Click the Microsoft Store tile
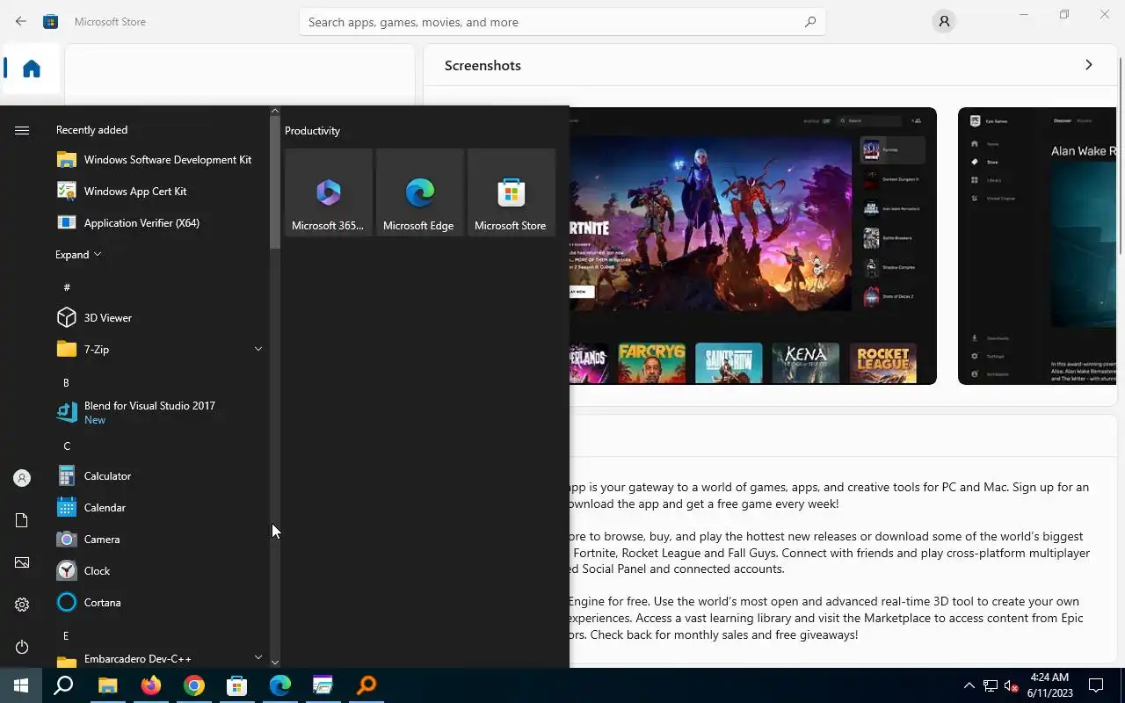The width and height of the screenshot is (1125, 703). [512, 192]
